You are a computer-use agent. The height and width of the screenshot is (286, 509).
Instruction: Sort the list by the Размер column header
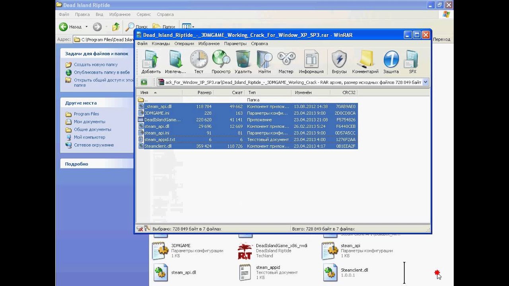tap(198, 92)
